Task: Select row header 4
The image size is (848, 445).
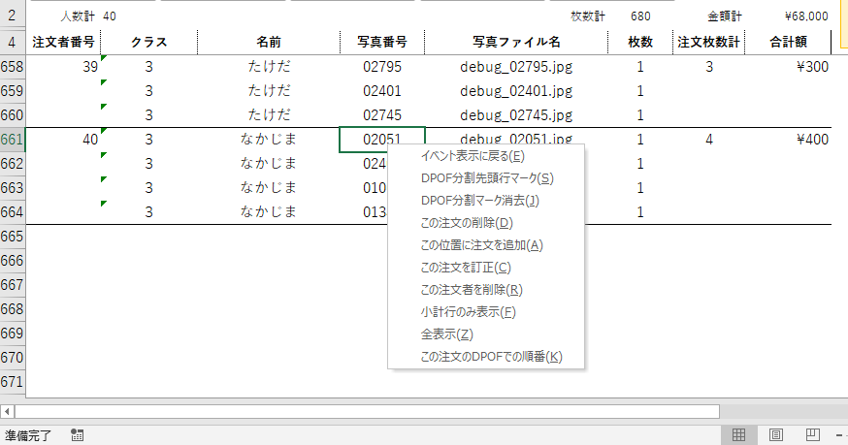Action: pos(13,42)
